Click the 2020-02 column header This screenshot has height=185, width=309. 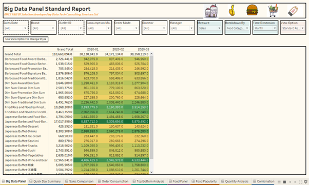(118, 49)
